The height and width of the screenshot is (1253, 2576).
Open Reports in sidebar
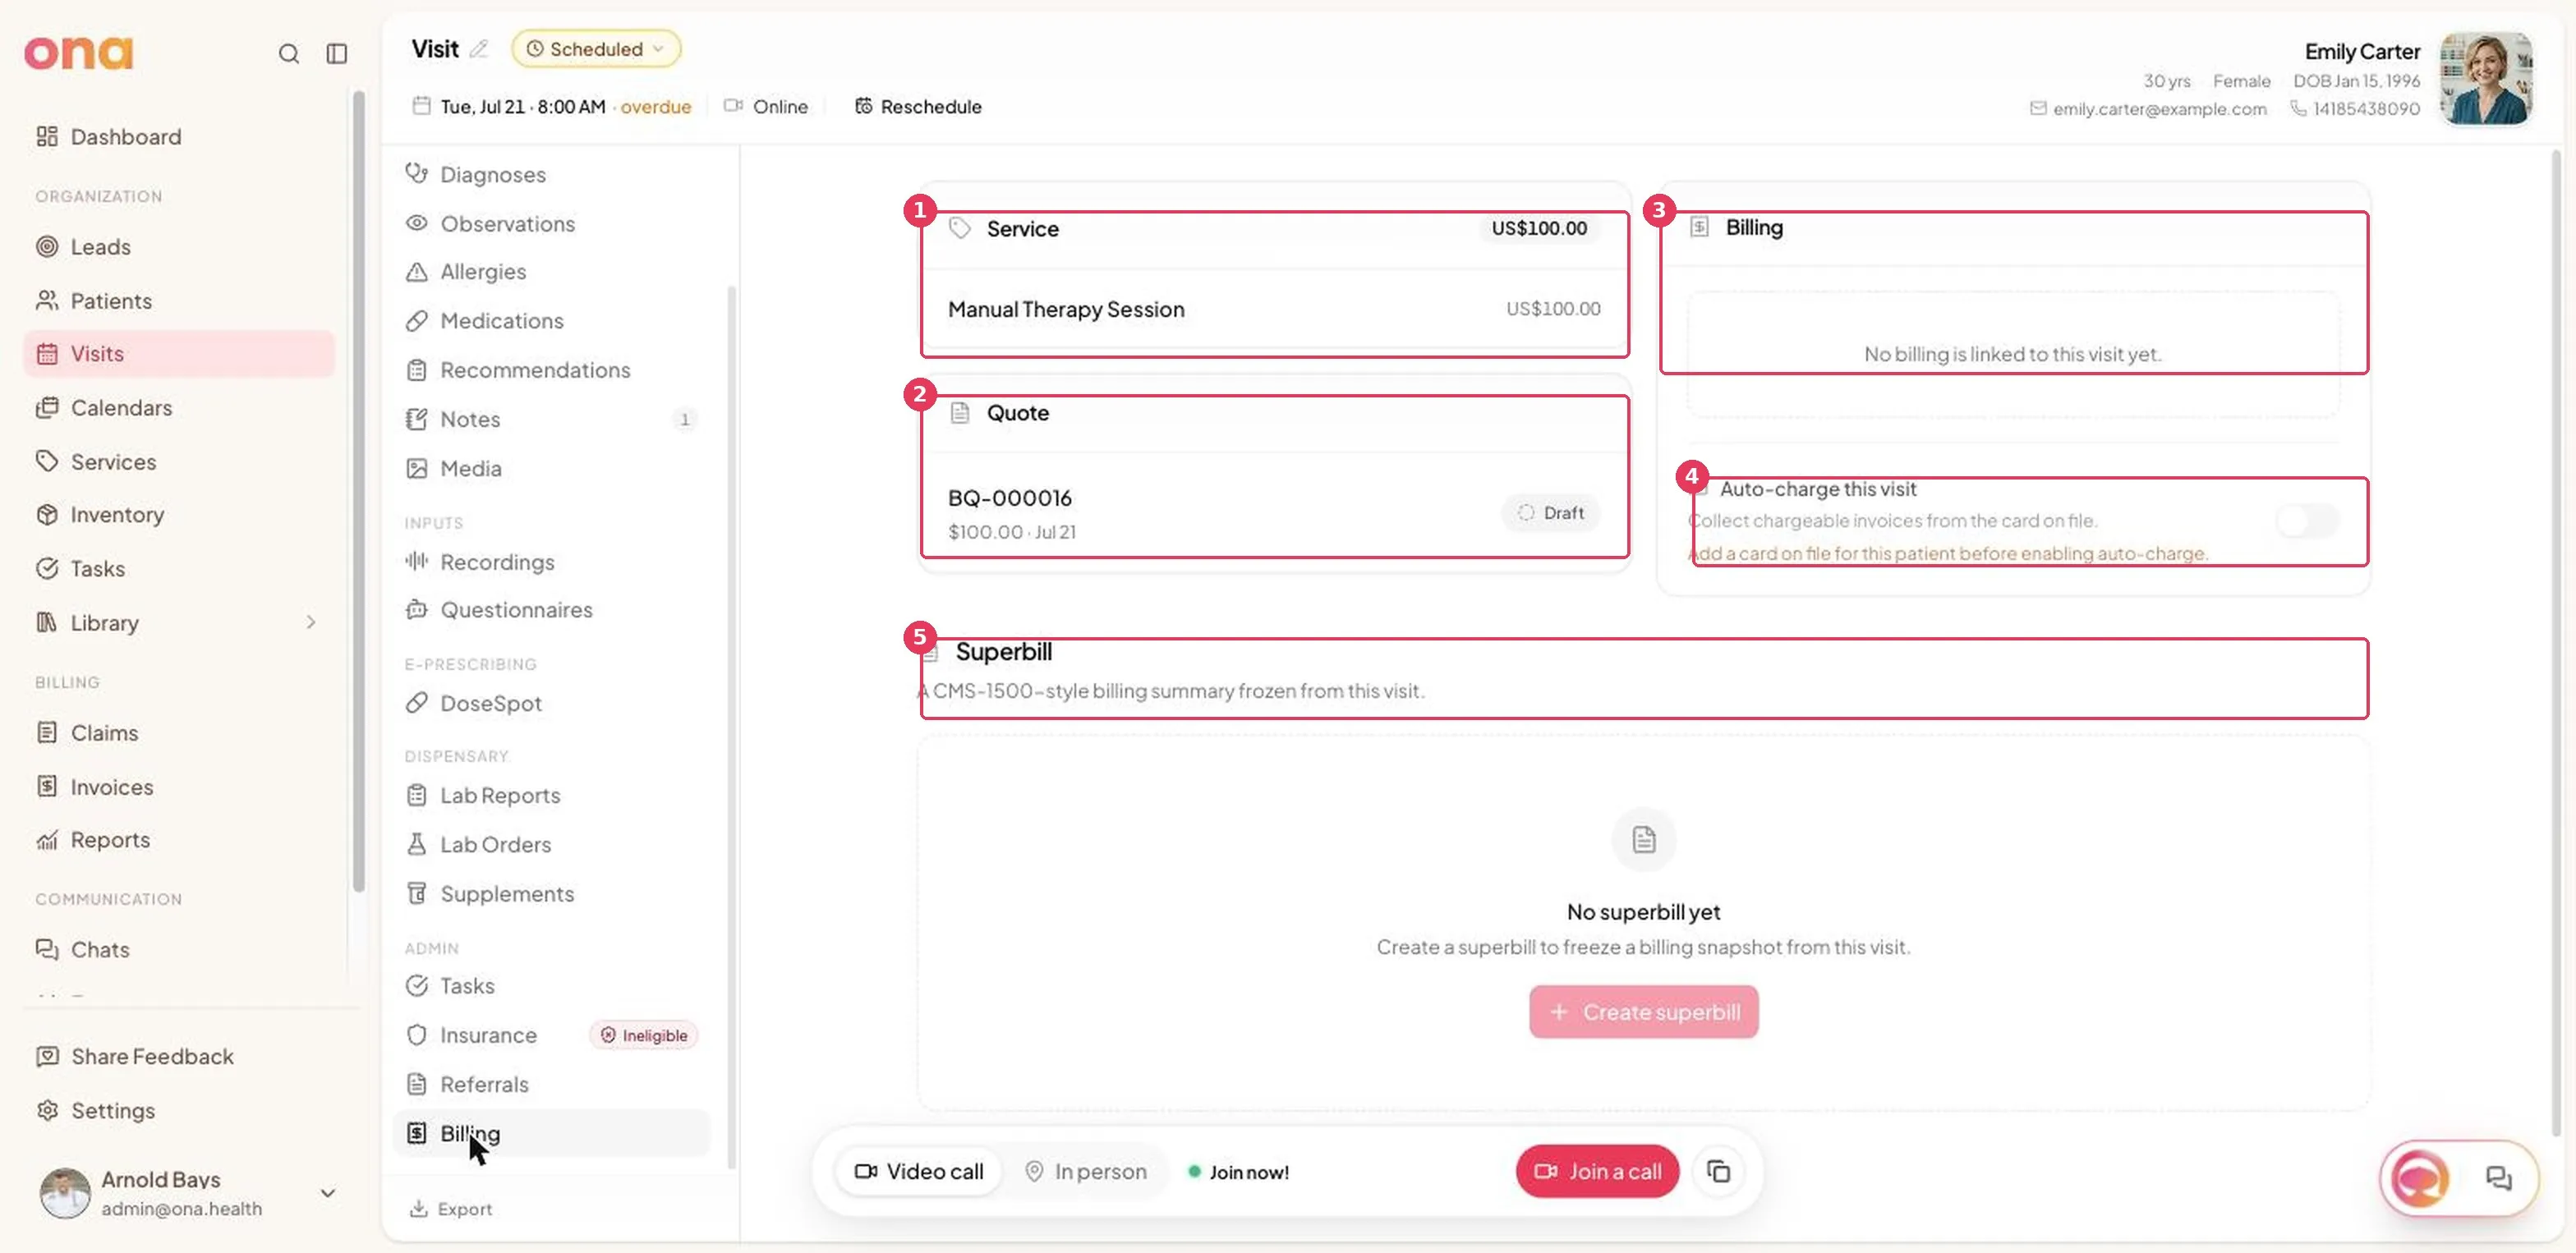[x=110, y=839]
